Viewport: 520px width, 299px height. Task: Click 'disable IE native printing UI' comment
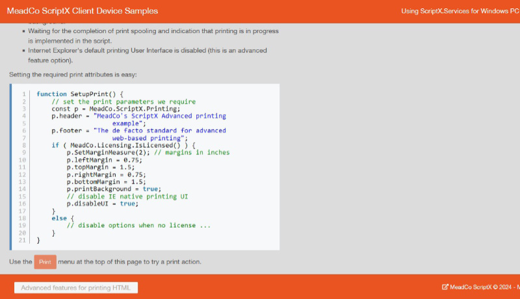(x=127, y=197)
